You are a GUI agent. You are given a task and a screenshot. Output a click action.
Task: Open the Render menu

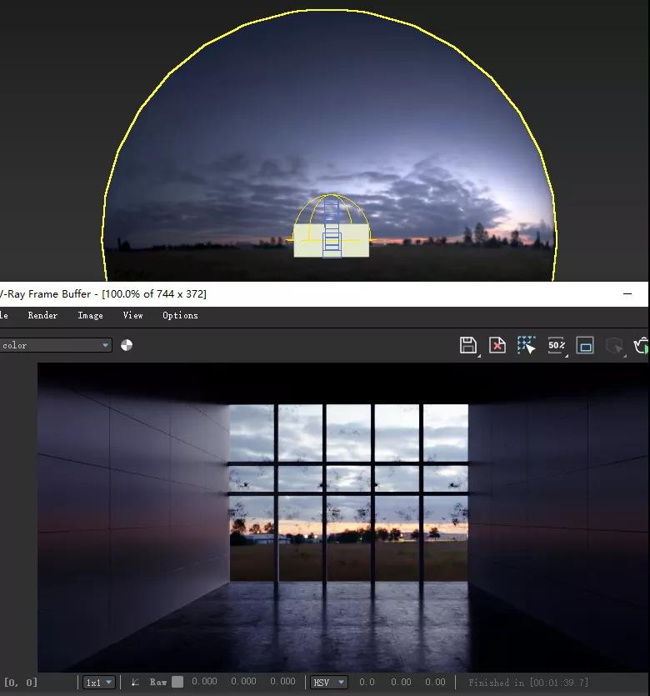[42, 315]
